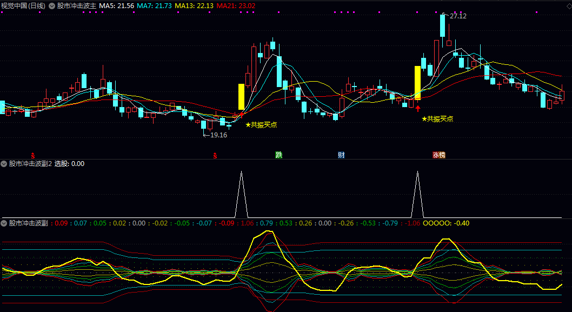Viewport: 572px width, 312px height.
Task: Click the 股市冲击波主 indicator name
Action: [x=76, y=5]
